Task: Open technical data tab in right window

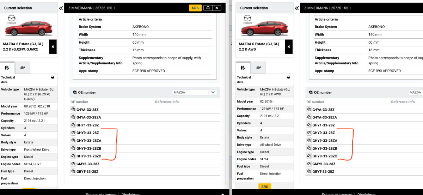Action: coord(243,67)
